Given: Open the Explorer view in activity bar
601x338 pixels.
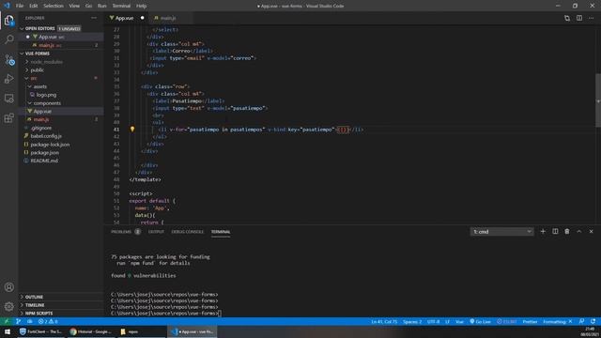Looking at the screenshot, I should (x=8, y=21).
